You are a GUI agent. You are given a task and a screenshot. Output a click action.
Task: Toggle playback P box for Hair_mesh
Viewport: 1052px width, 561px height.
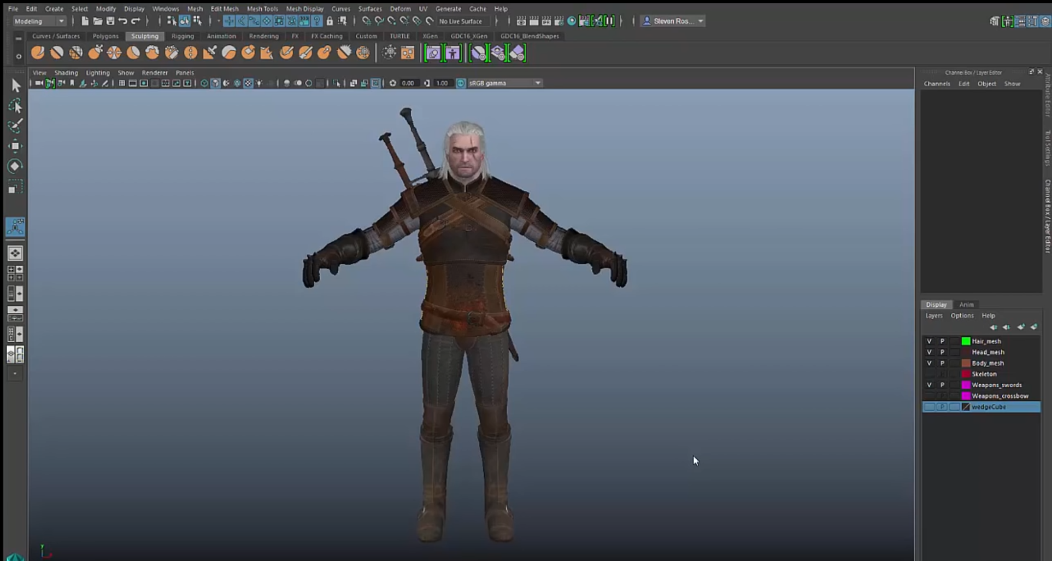pos(942,341)
